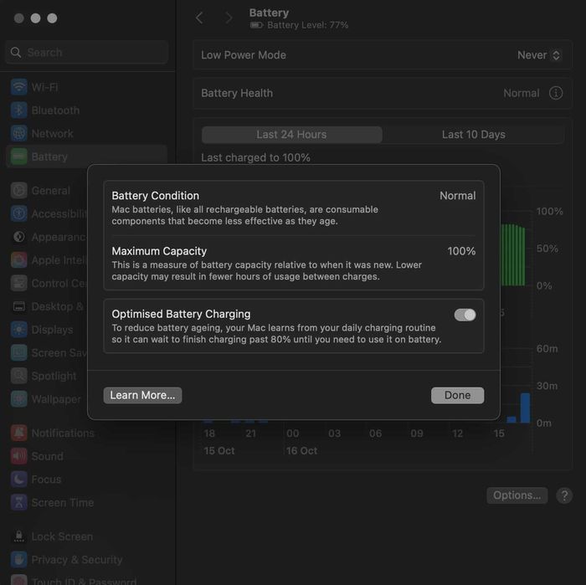Open Bluetooth icon in sidebar
Viewport: 586px width, 585px height.
coord(18,110)
